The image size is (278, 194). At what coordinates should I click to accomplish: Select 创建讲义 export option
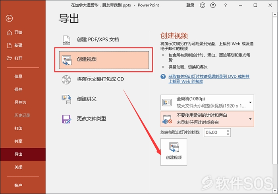(x=104, y=99)
